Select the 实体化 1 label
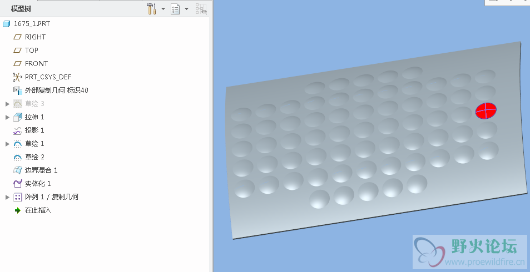Viewport: 530px width, 272px height. point(38,184)
